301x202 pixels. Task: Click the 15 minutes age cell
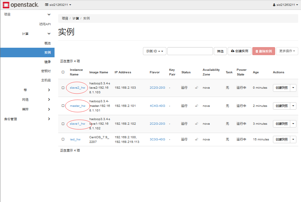[x=261, y=139]
